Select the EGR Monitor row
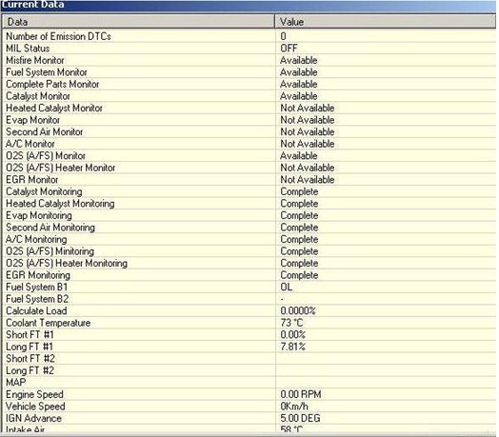The height and width of the screenshot is (437, 499). pyautogui.click(x=249, y=180)
